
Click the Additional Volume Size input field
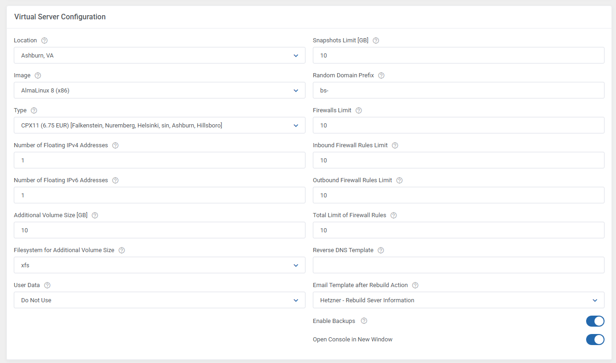pyautogui.click(x=160, y=230)
